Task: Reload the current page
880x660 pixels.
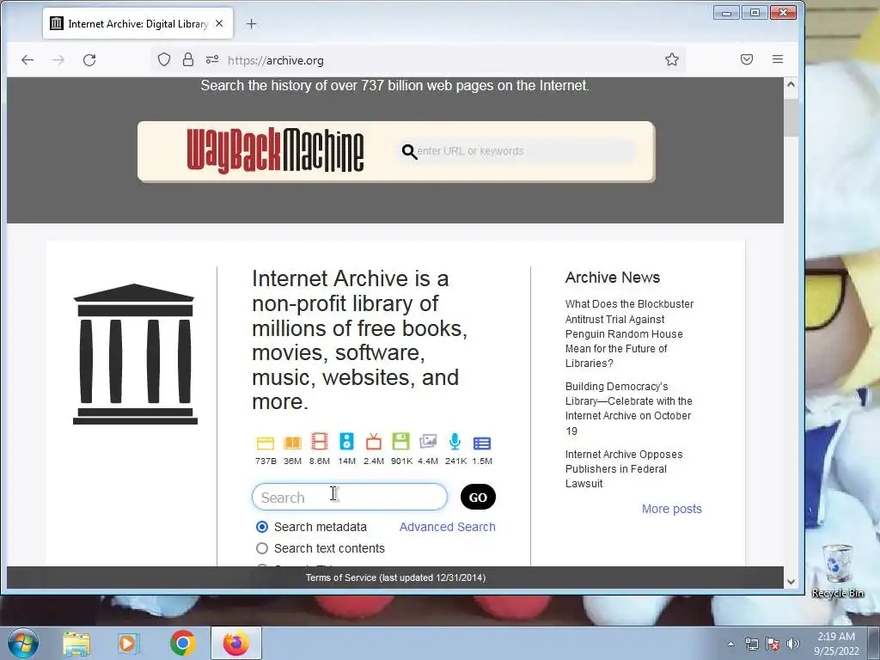Action: click(x=89, y=59)
